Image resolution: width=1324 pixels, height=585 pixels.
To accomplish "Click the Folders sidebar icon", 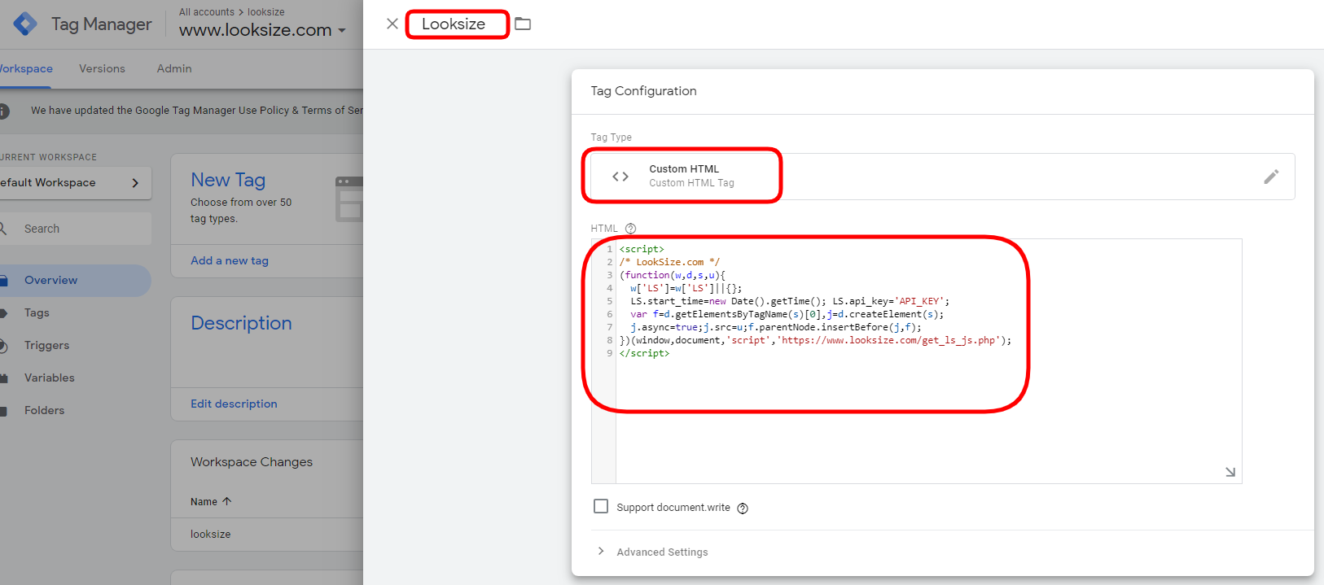I will tap(3, 411).
